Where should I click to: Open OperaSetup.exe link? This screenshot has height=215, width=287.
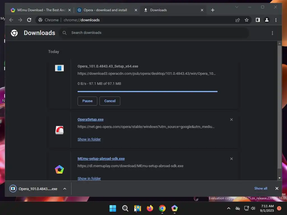(x=91, y=119)
